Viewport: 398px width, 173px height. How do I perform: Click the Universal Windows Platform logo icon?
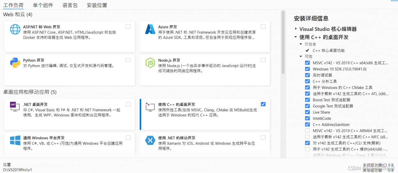pos(15,140)
